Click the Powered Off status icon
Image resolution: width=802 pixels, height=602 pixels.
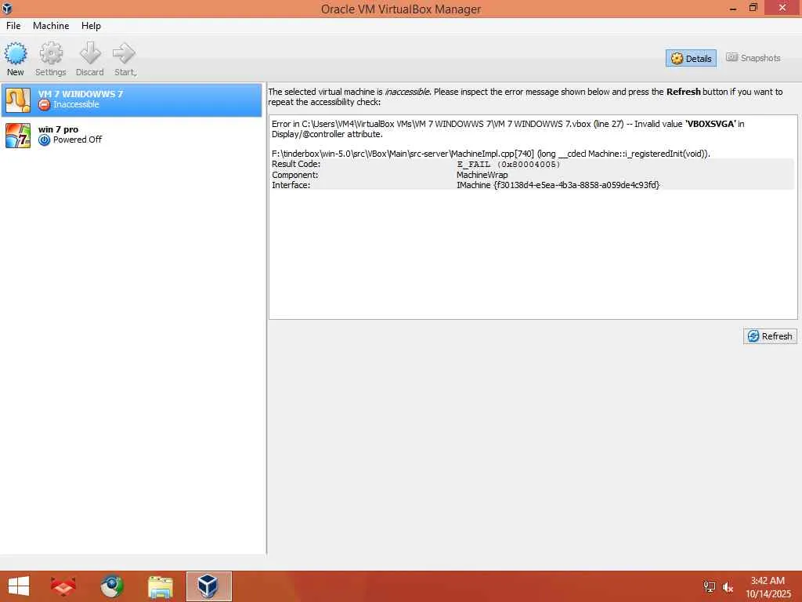[x=45, y=140]
